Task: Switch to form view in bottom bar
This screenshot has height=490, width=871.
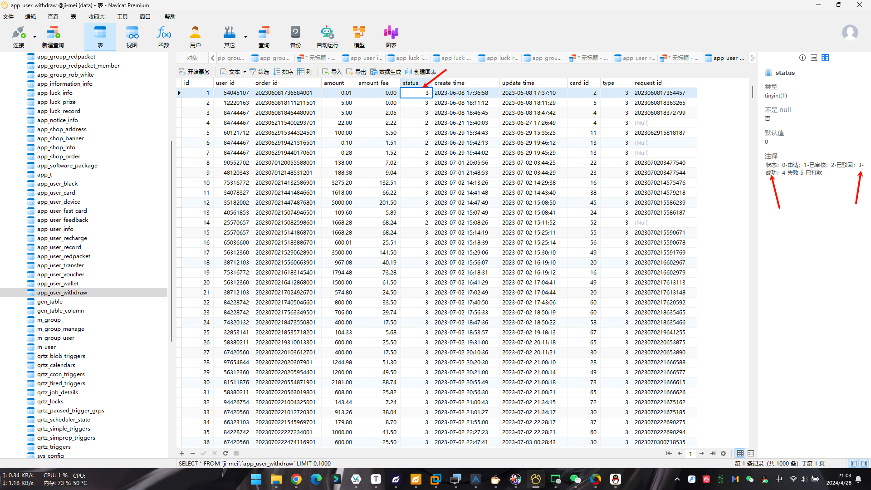Action: pos(751,453)
